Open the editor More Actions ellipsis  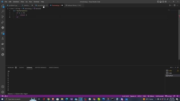177,5
